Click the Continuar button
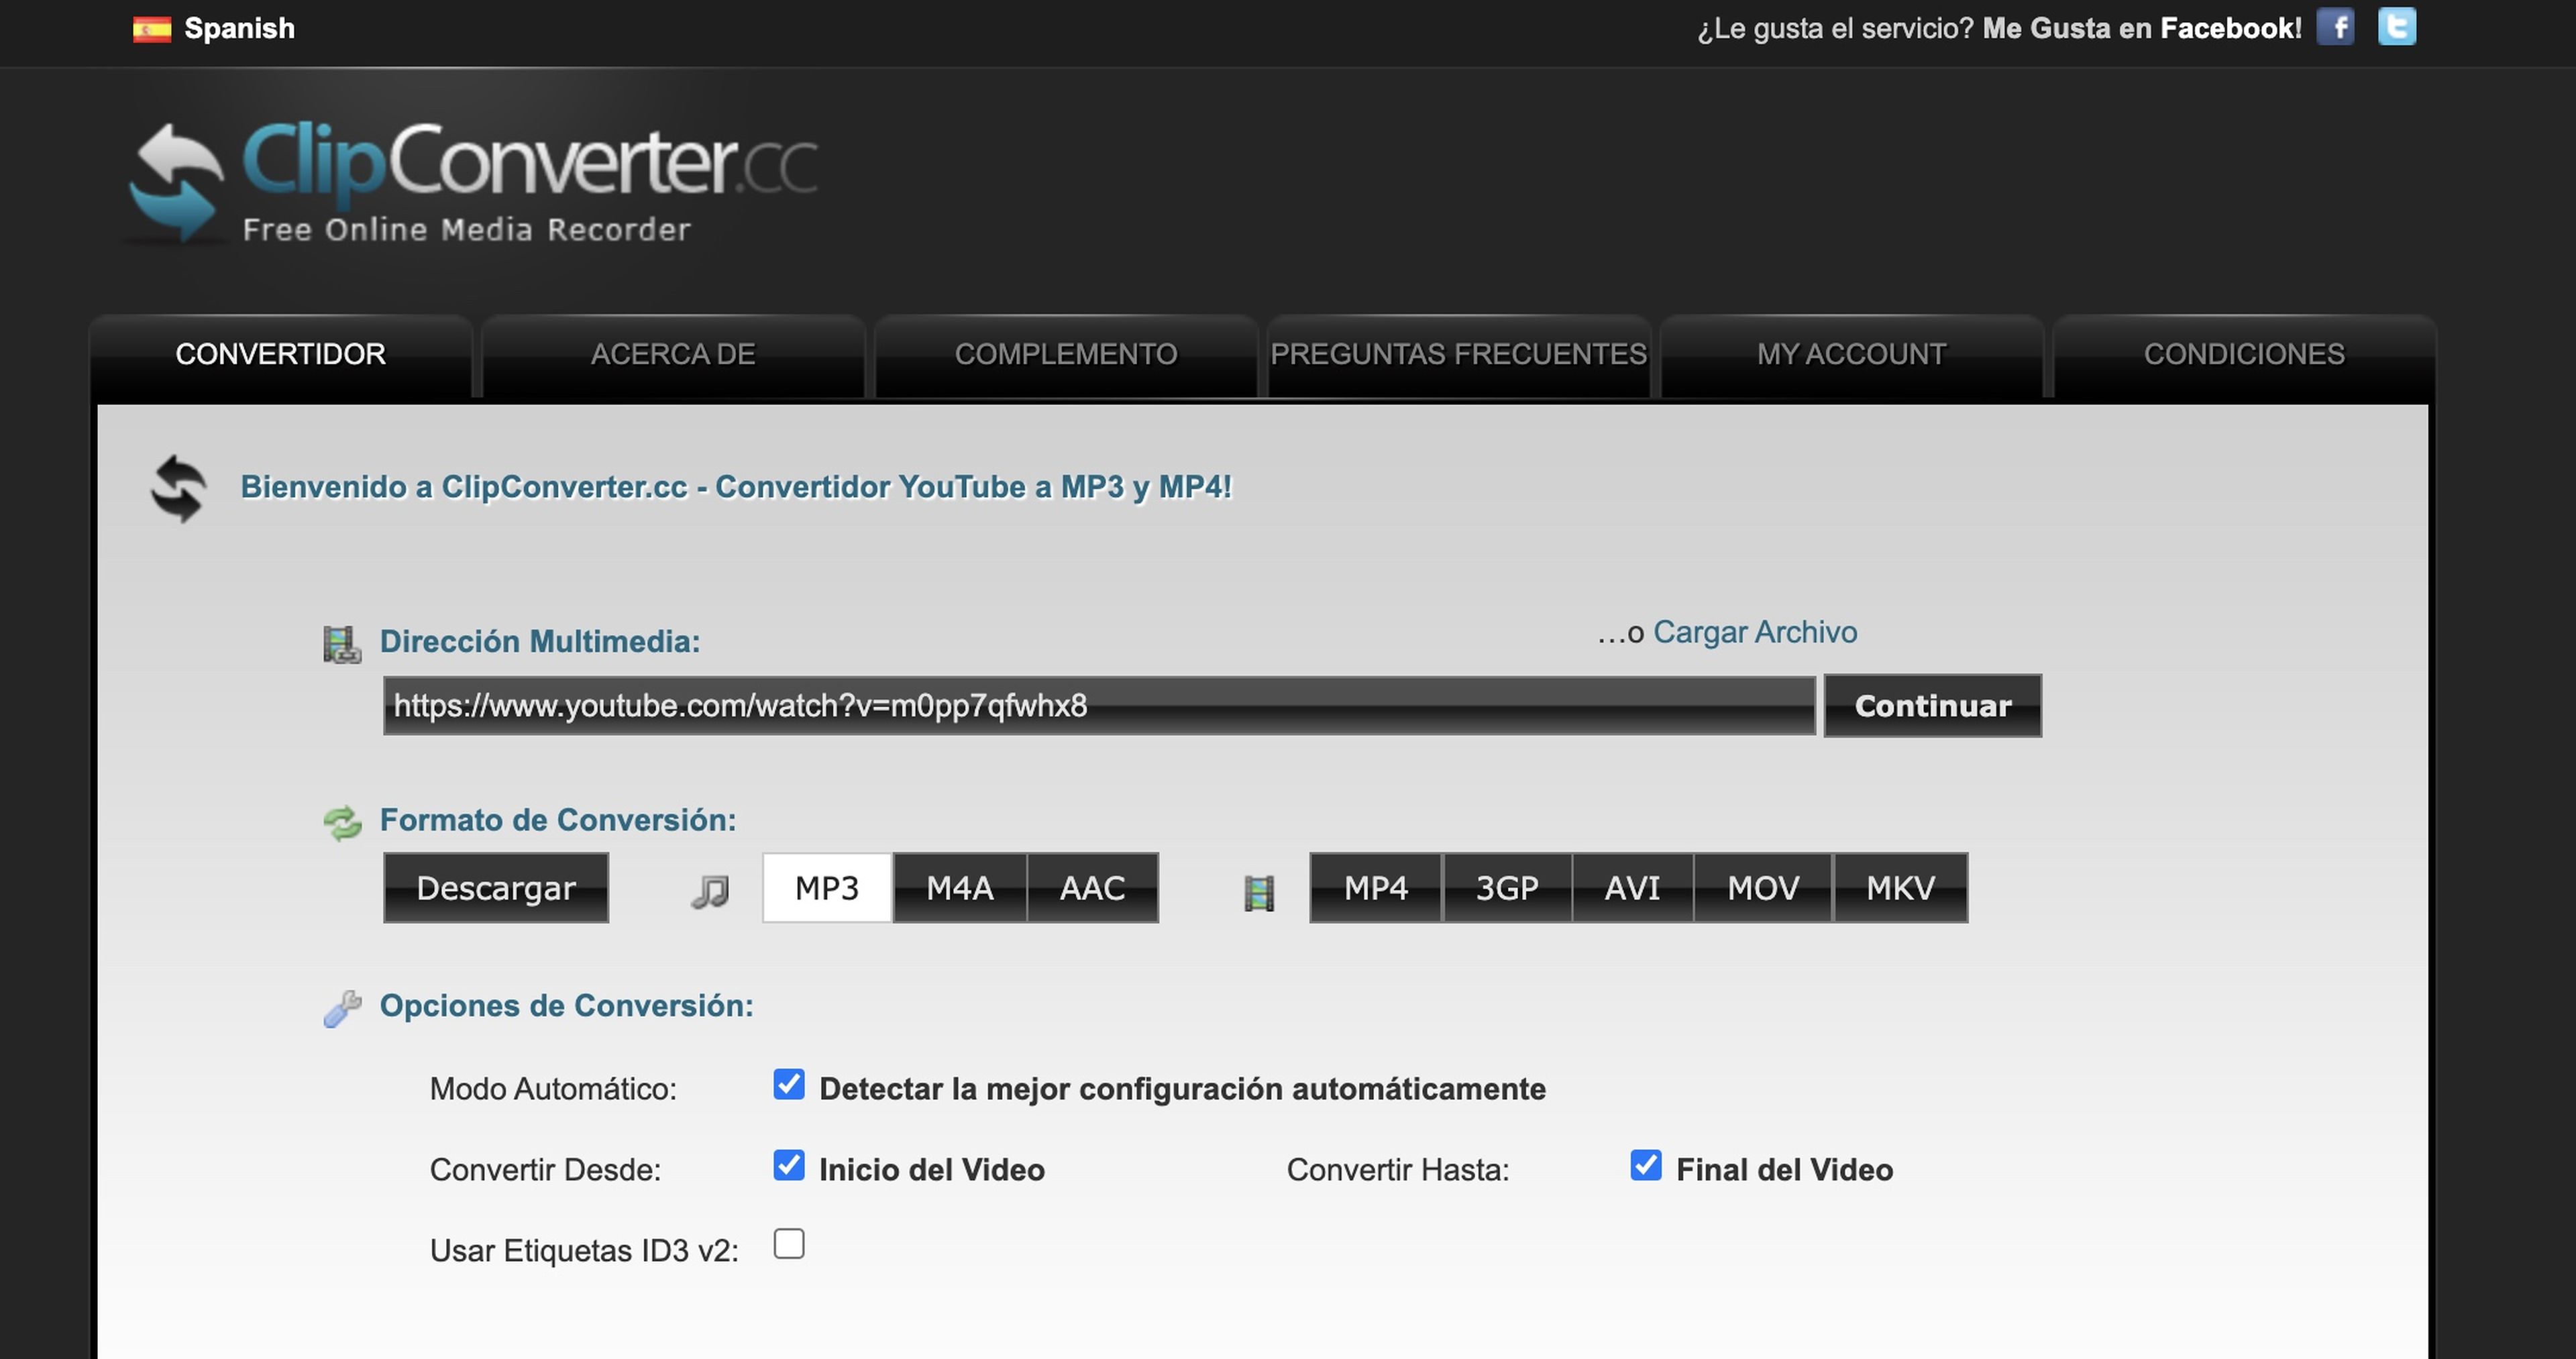Image resolution: width=2576 pixels, height=1359 pixels. pos(1933,706)
